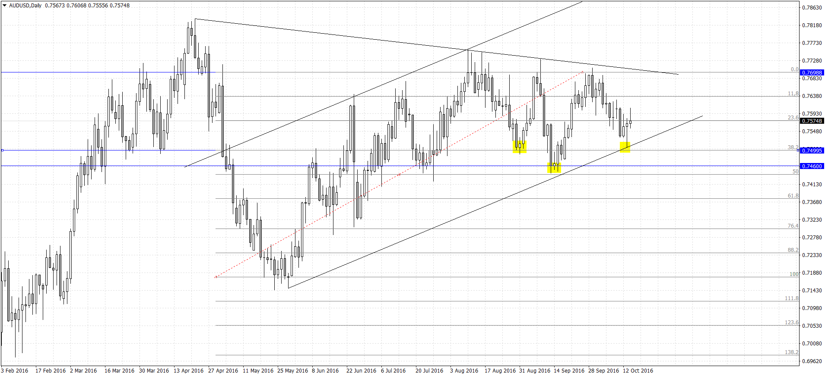Click the 0.78630 price axis label
The height and width of the screenshot is (376, 825).
click(812, 8)
